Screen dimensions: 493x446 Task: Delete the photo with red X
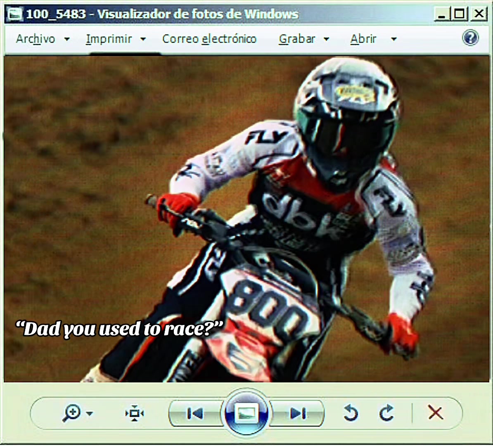point(436,413)
